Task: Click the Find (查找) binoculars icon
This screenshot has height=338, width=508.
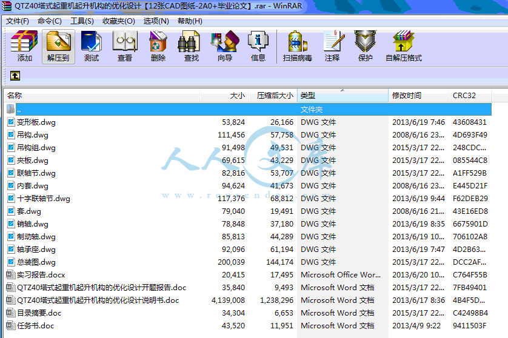Action: (191, 46)
